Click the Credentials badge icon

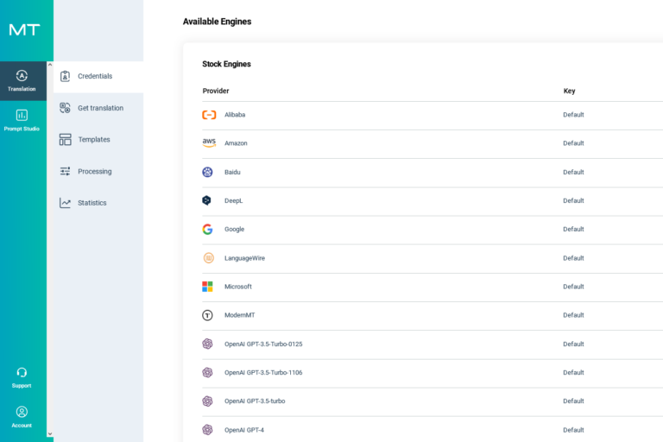pos(65,76)
